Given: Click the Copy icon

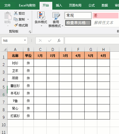Looking at the screenshot, I should pyautogui.click(x=16, y=19).
